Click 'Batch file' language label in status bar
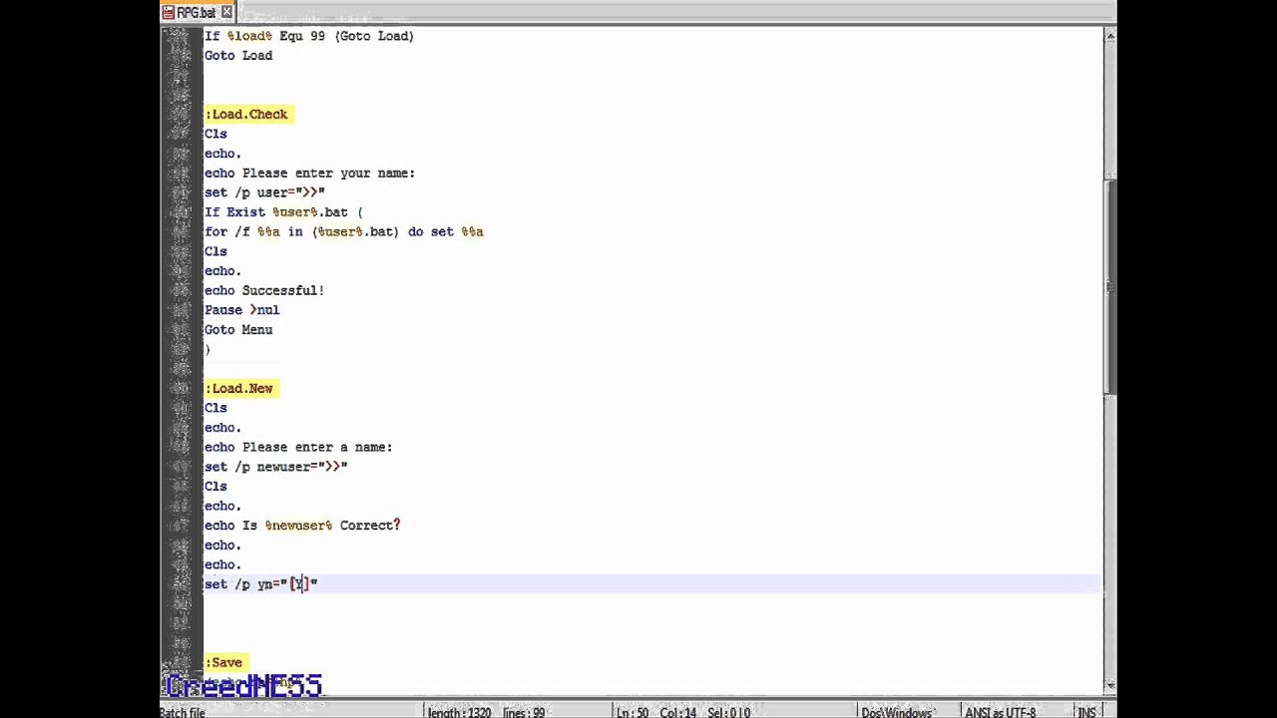The image size is (1277, 718). (183, 712)
